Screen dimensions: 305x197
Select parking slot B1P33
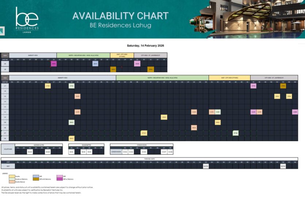(x=206, y=166)
